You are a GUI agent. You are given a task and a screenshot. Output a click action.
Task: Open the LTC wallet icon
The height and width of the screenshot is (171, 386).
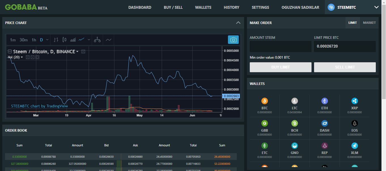click(295, 101)
